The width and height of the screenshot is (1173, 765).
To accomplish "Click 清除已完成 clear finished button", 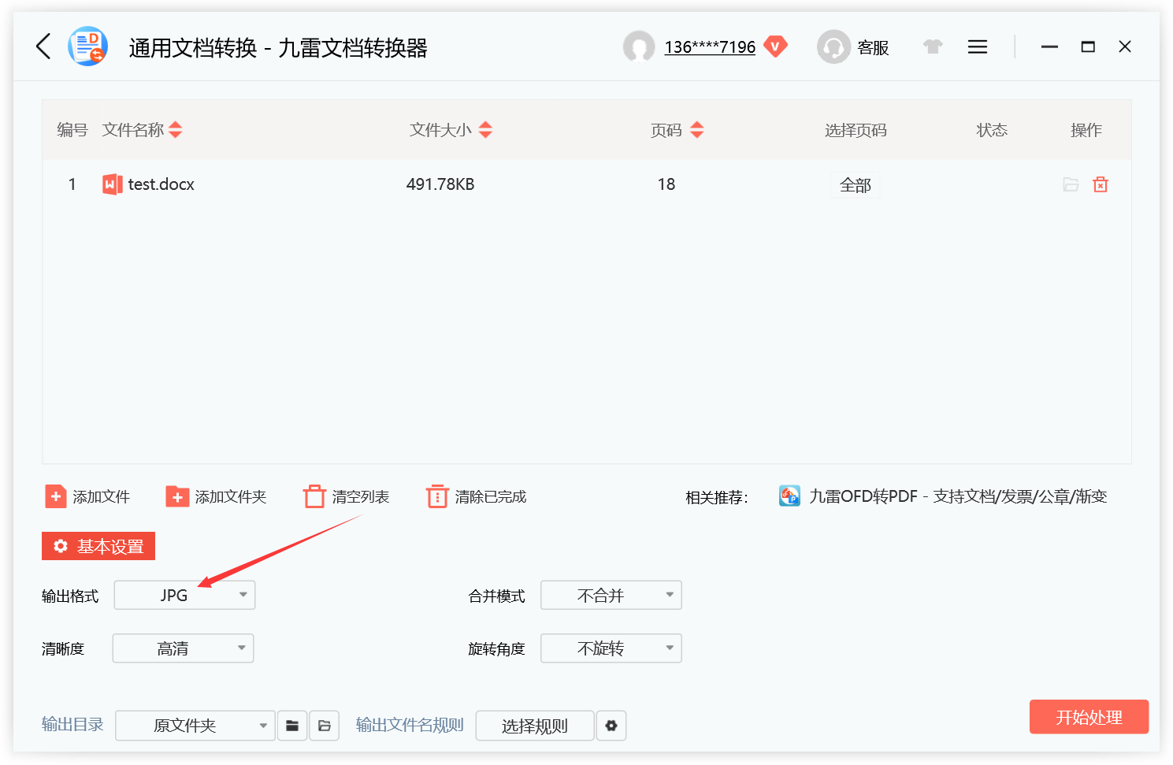I will pos(477,496).
